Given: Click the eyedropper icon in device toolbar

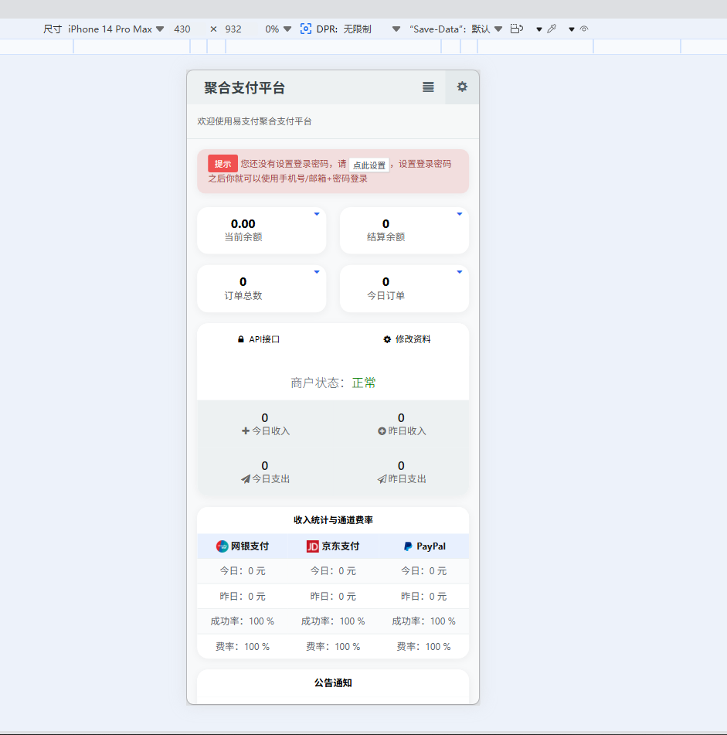Looking at the screenshot, I should click(552, 29).
